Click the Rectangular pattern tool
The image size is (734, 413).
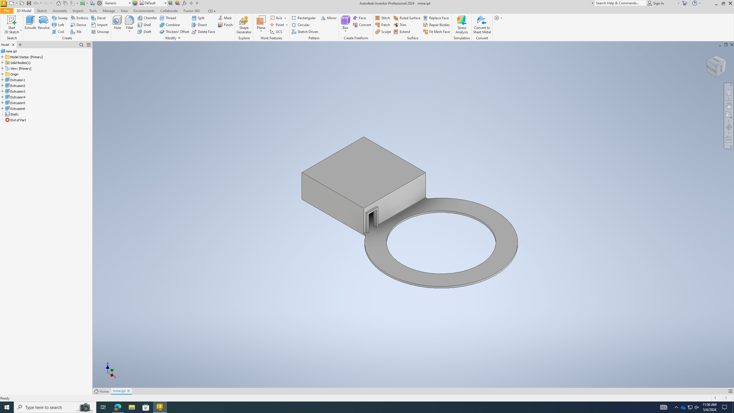pyautogui.click(x=304, y=18)
